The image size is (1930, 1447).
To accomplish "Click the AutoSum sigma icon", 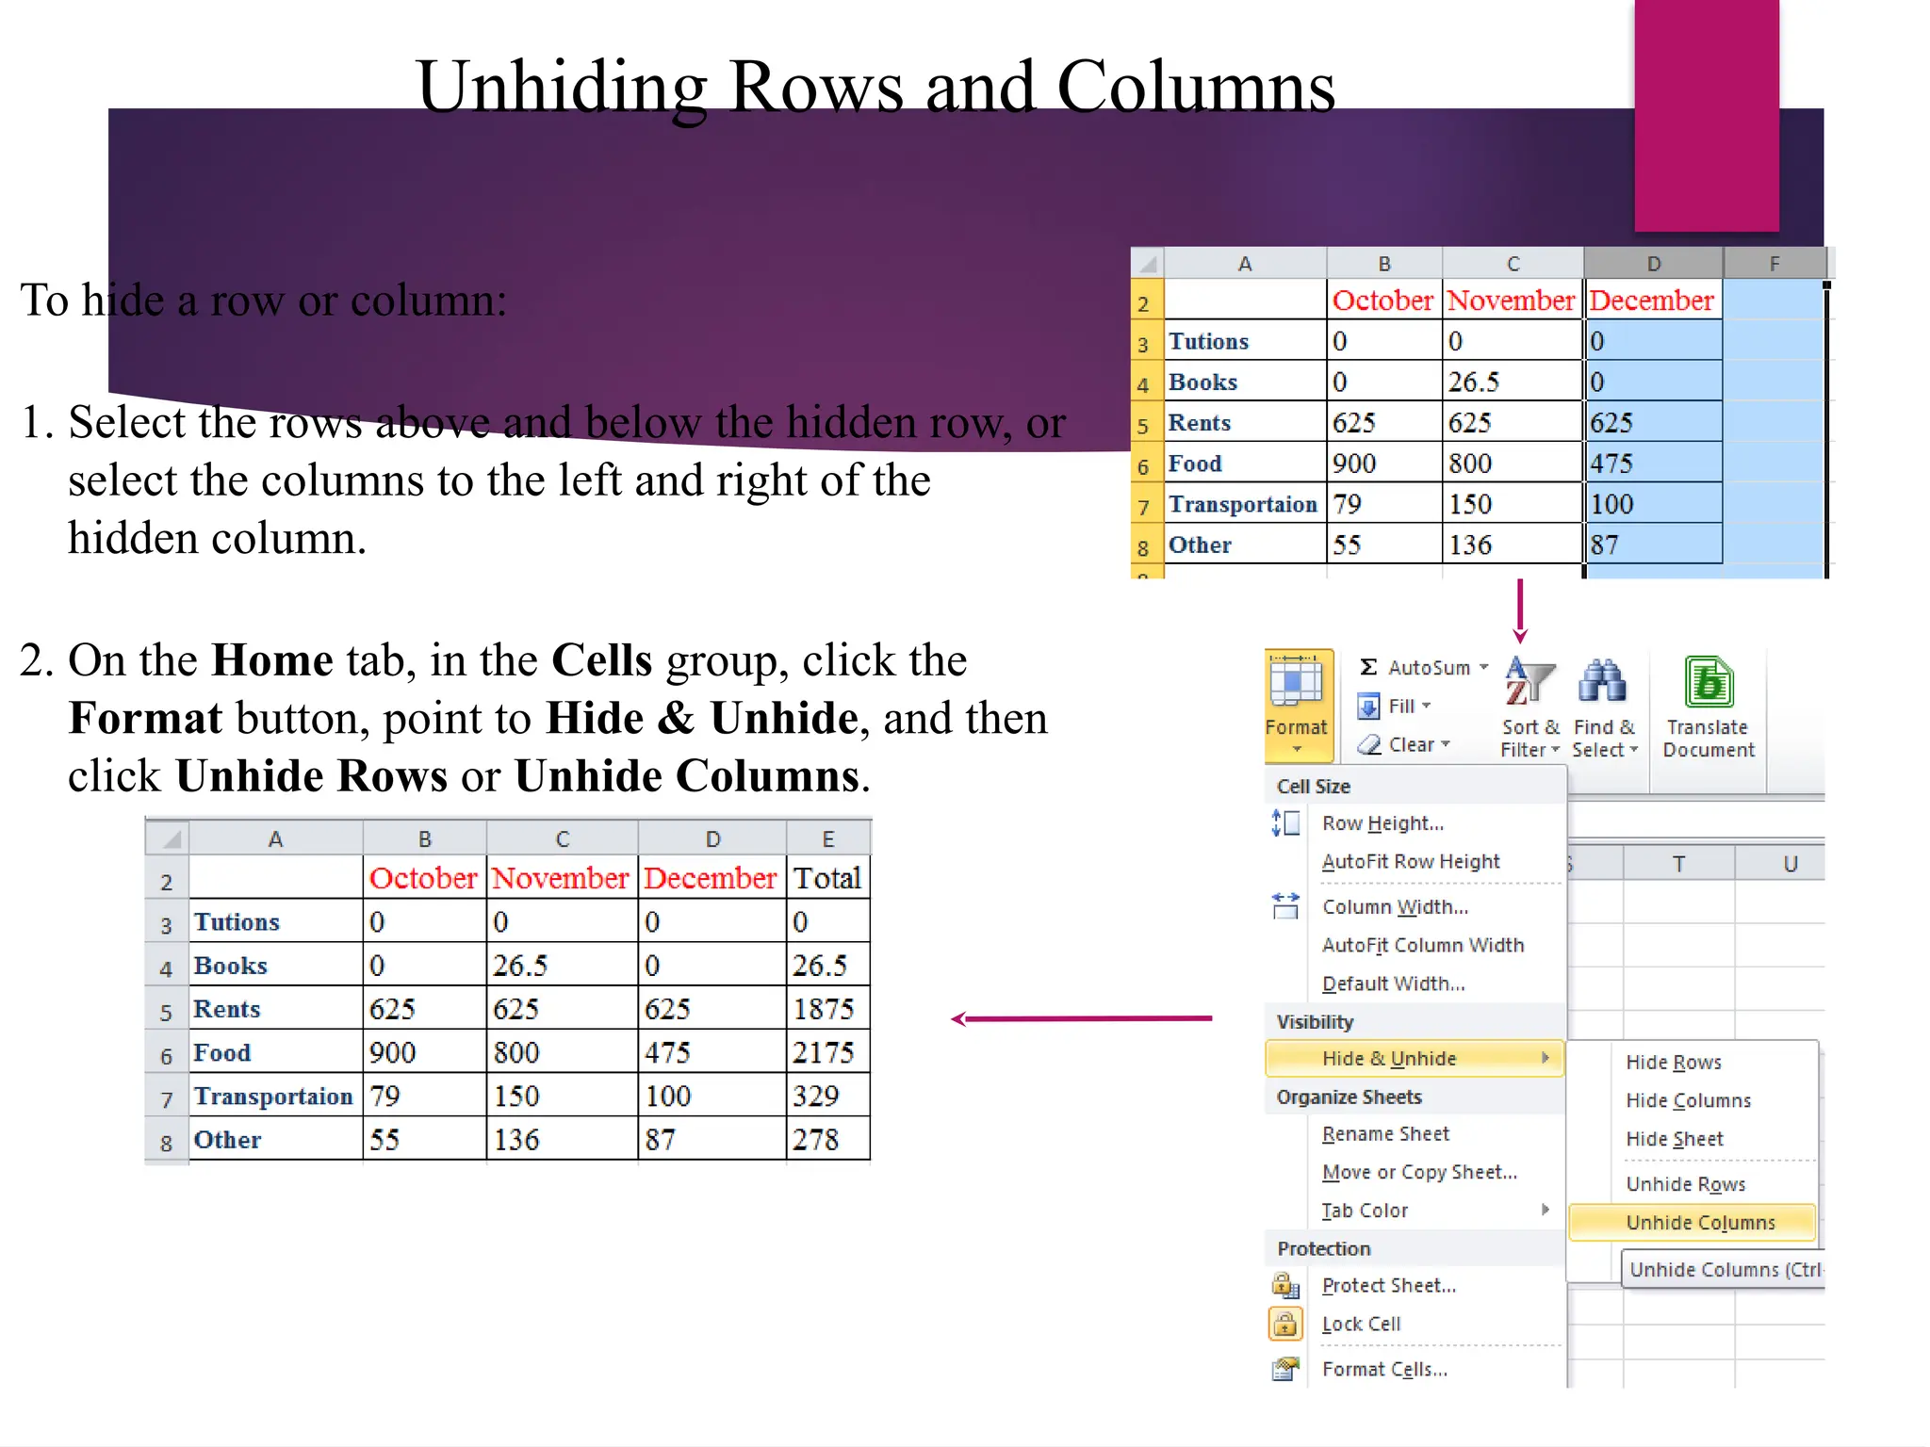I will [x=1368, y=667].
